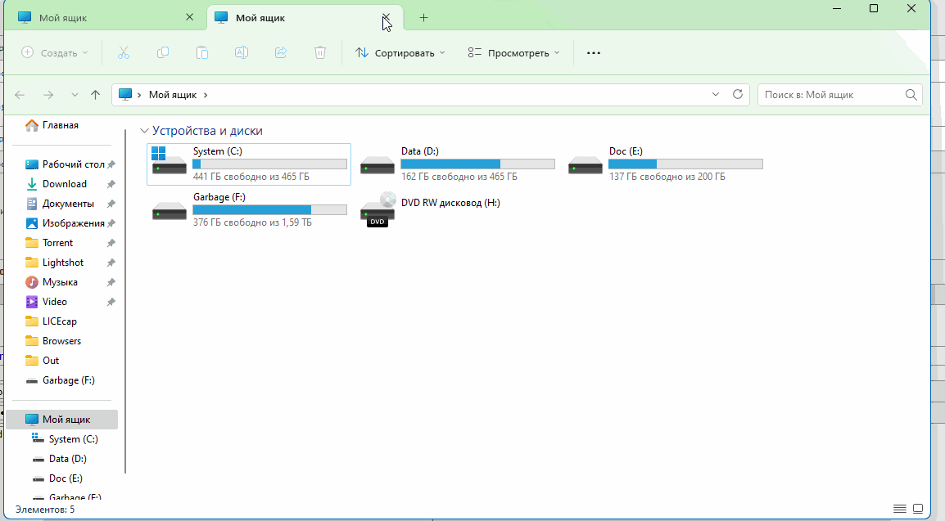Click the Share icon in toolbar
Screen dimensions: 945x521
[281, 52]
